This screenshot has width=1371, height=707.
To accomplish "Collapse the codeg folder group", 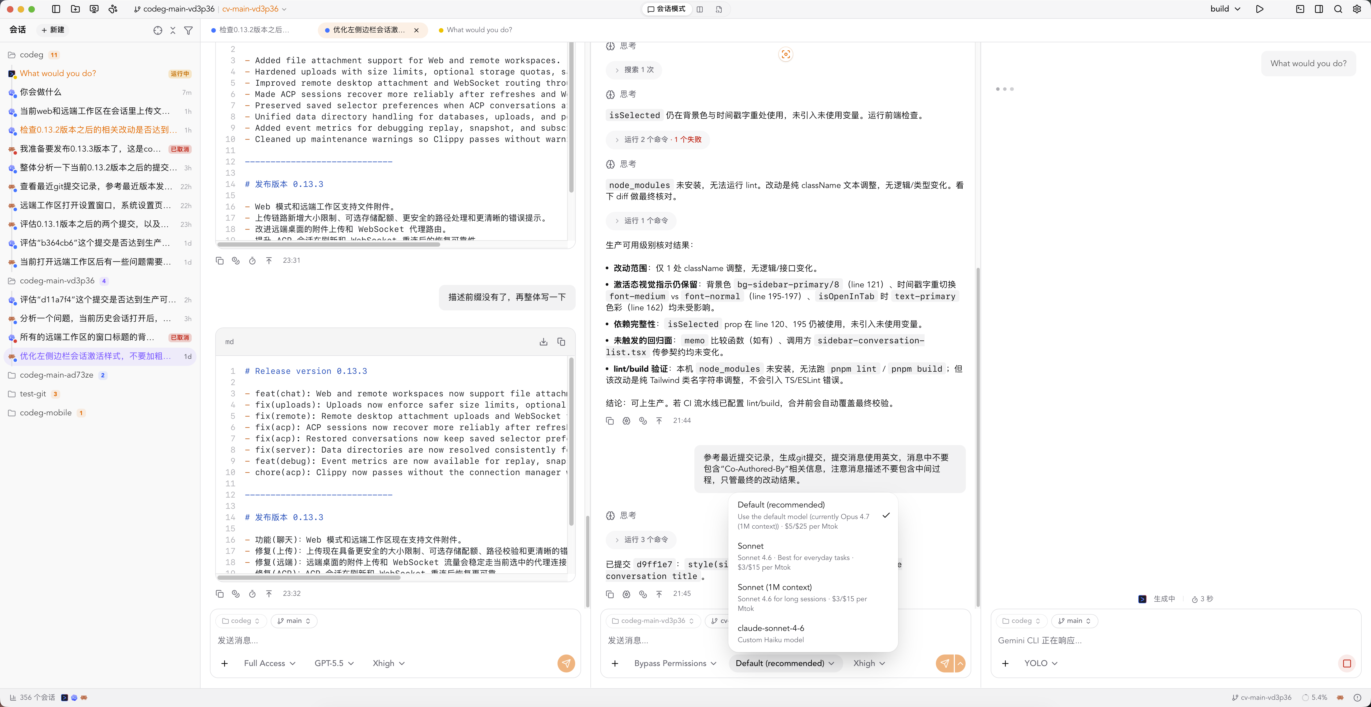I will 100,55.
